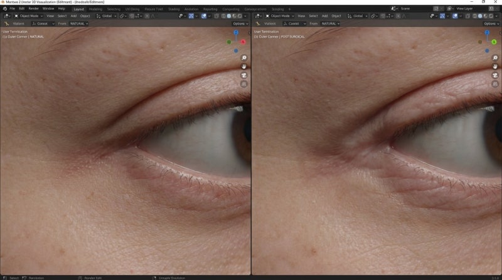
Task: Open editor type selector in left viewport
Action: point(7,16)
